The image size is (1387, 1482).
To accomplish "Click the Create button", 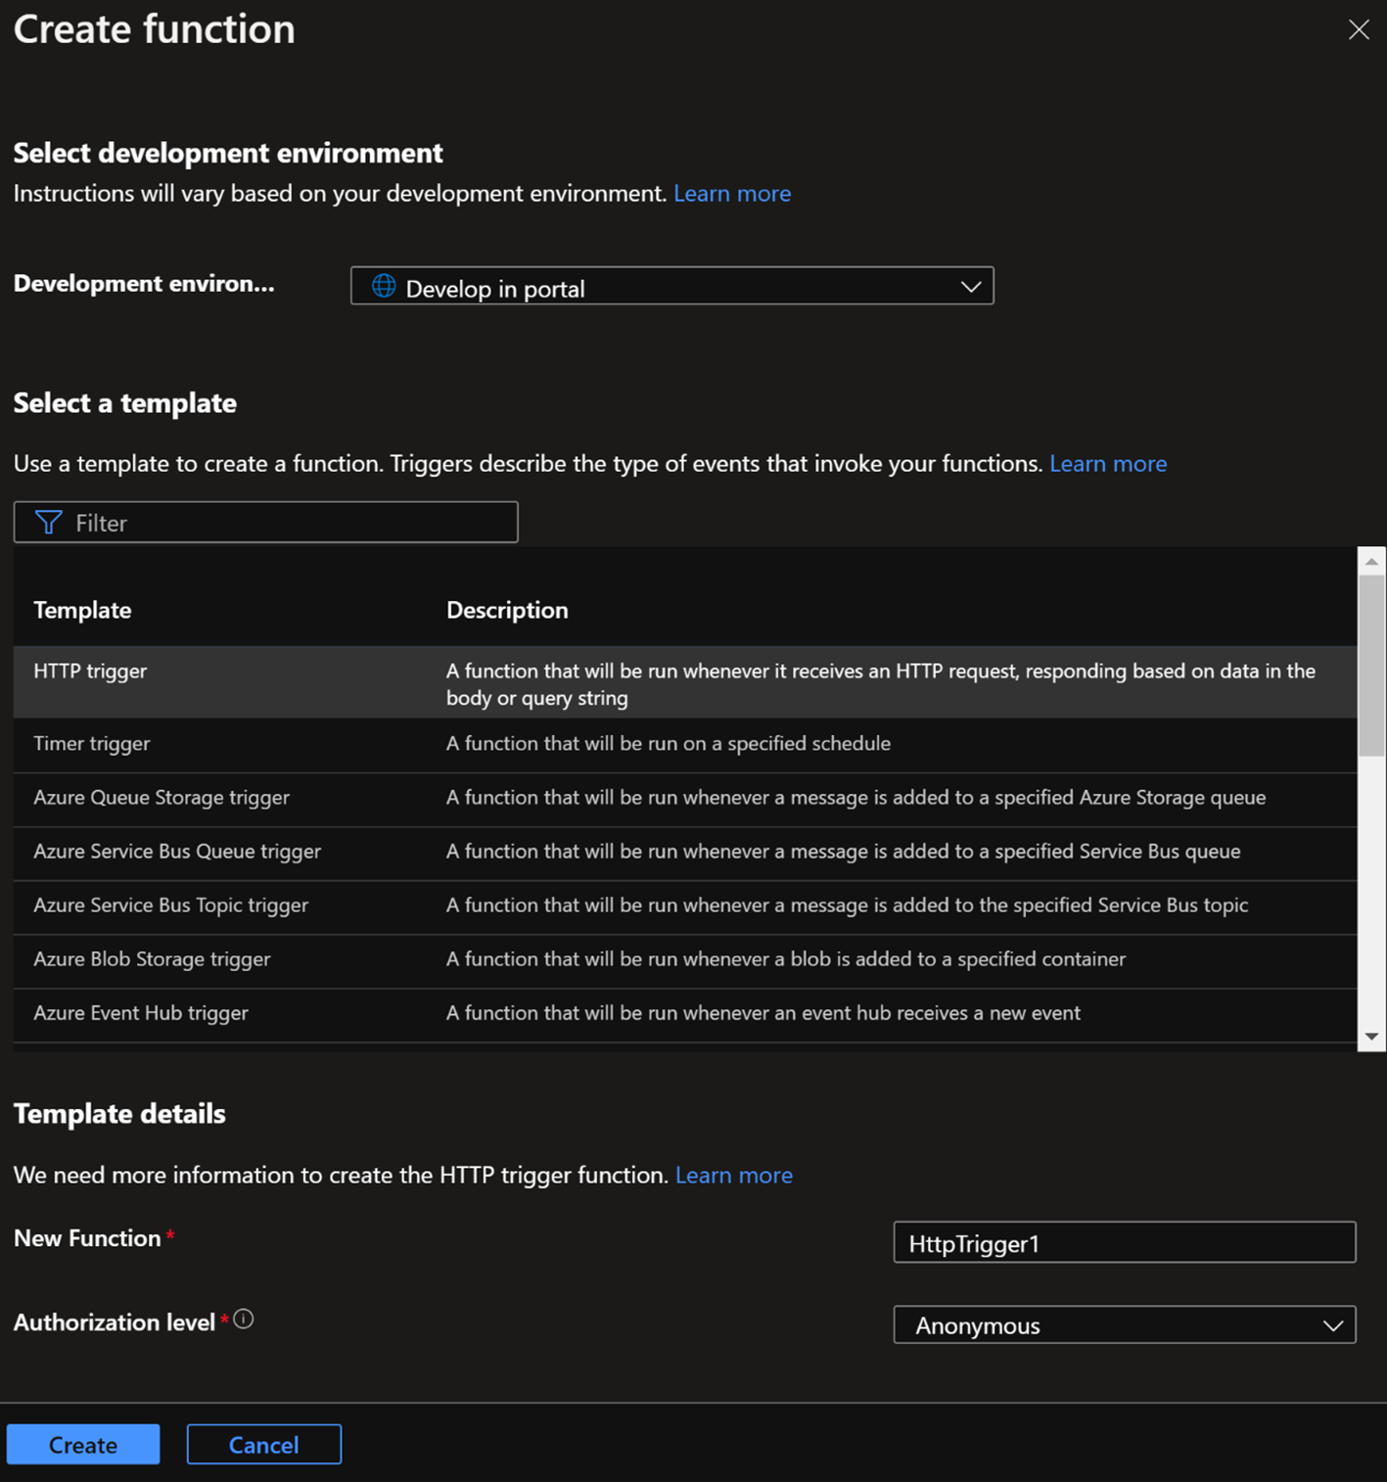I will coord(83,1445).
